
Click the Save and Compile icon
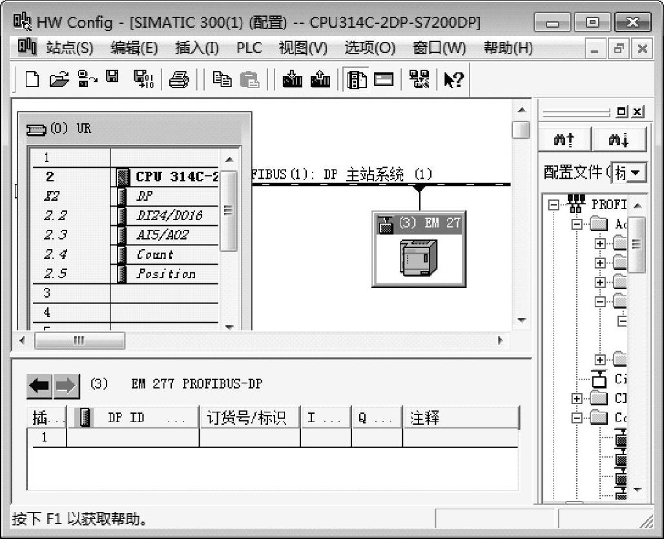tap(143, 79)
